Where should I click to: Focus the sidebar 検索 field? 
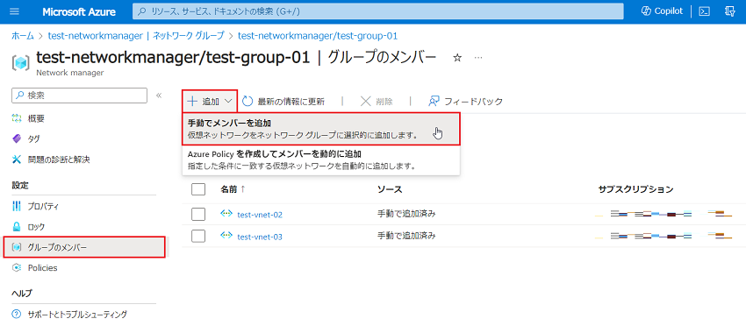coord(80,96)
